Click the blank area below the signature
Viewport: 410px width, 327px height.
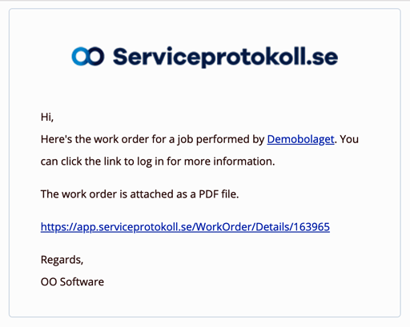(x=205, y=302)
